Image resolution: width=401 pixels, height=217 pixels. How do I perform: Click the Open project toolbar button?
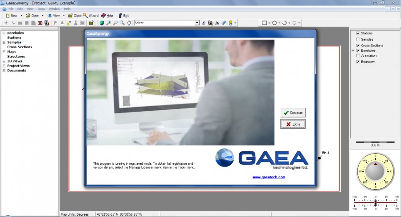click(33, 16)
